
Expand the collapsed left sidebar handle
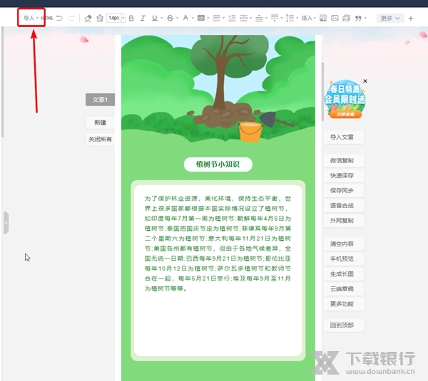tap(6, 223)
